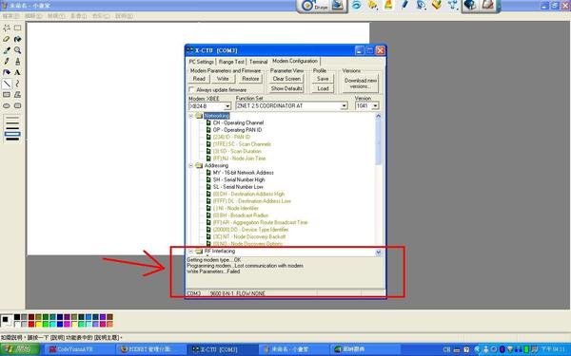The image size is (571, 356).
Task: Switch to the Terminal tab
Action: click(x=258, y=62)
